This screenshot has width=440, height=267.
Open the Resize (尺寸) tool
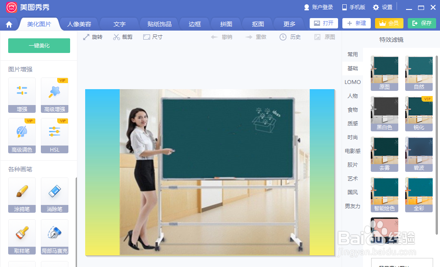pyautogui.click(x=152, y=37)
